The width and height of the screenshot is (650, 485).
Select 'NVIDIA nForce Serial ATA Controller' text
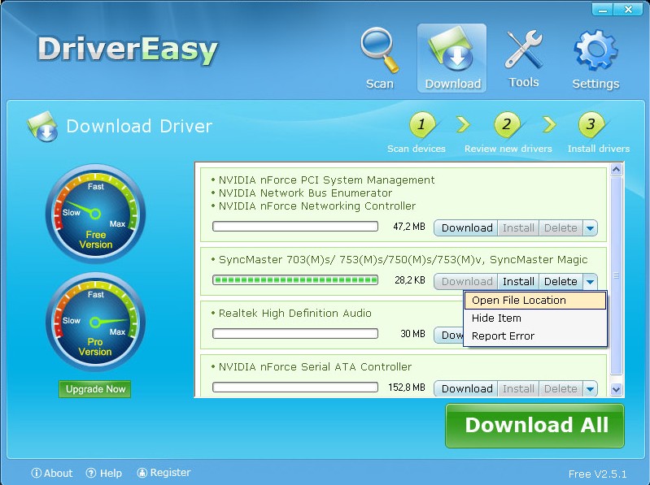(315, 367)
